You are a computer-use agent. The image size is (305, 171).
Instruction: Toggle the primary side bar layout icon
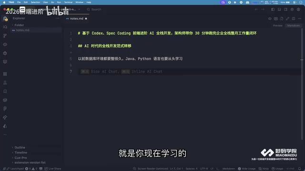(273, 9)
